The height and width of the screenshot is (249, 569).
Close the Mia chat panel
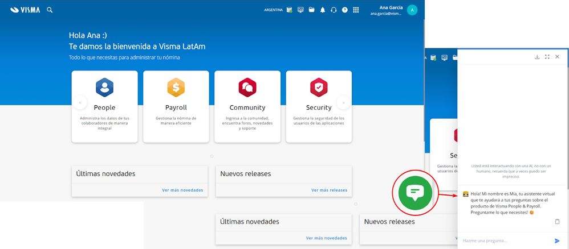558,57
